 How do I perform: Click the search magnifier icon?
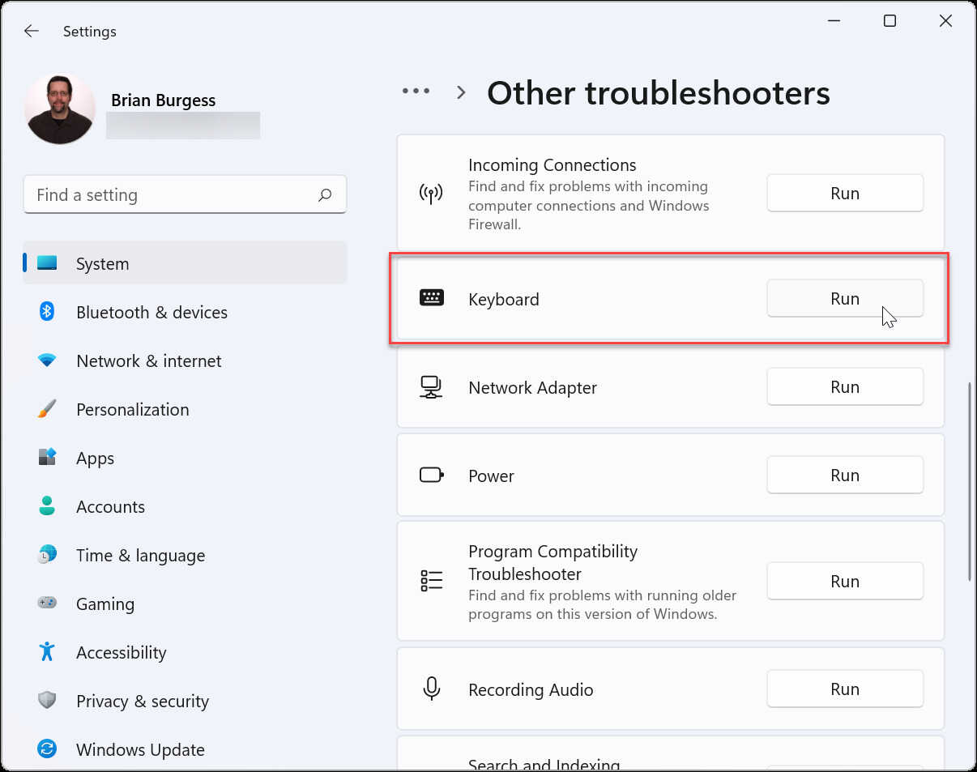[x=325, y=195]
